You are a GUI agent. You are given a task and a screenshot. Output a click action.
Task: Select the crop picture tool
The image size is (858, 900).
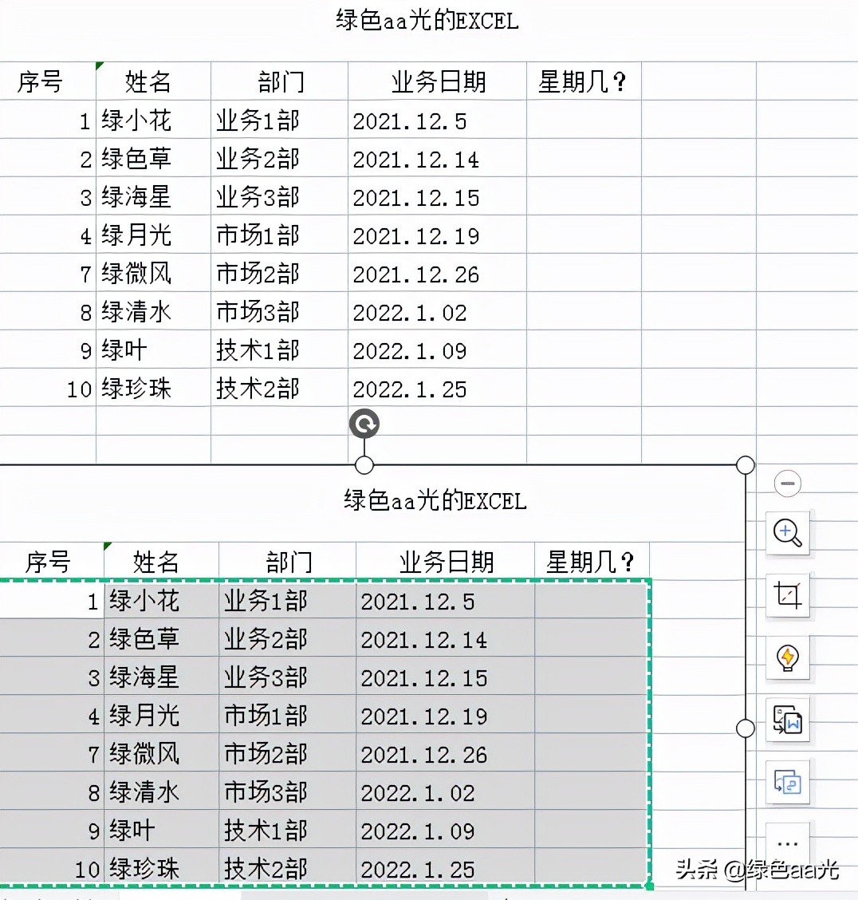coord(788,594)
